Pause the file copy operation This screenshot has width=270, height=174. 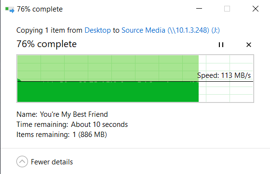[221, 45]
